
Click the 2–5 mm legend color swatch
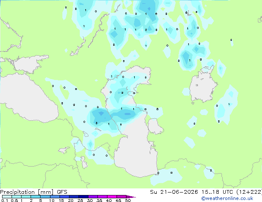click(36, 197)
